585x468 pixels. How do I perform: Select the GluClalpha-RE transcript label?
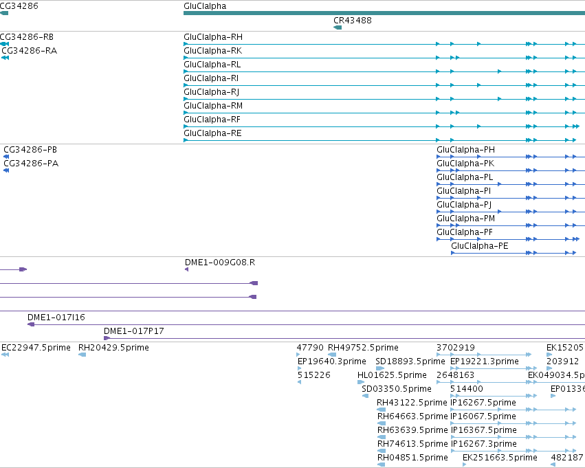pos(212,133)
